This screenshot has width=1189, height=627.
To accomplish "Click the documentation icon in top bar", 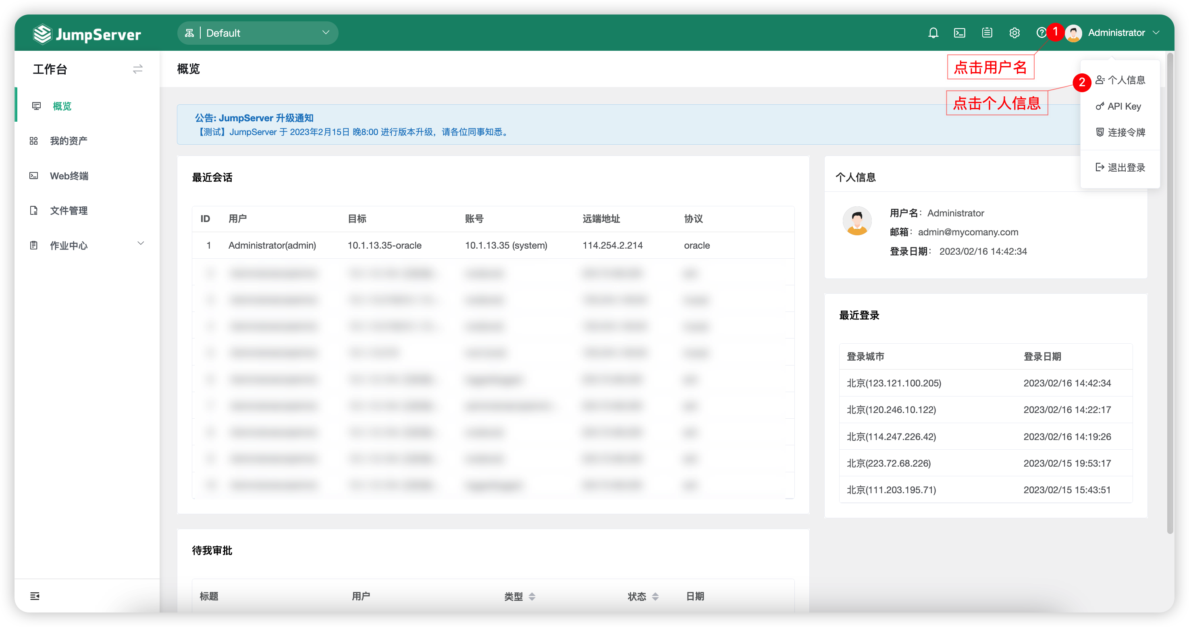I will point(987,33).
